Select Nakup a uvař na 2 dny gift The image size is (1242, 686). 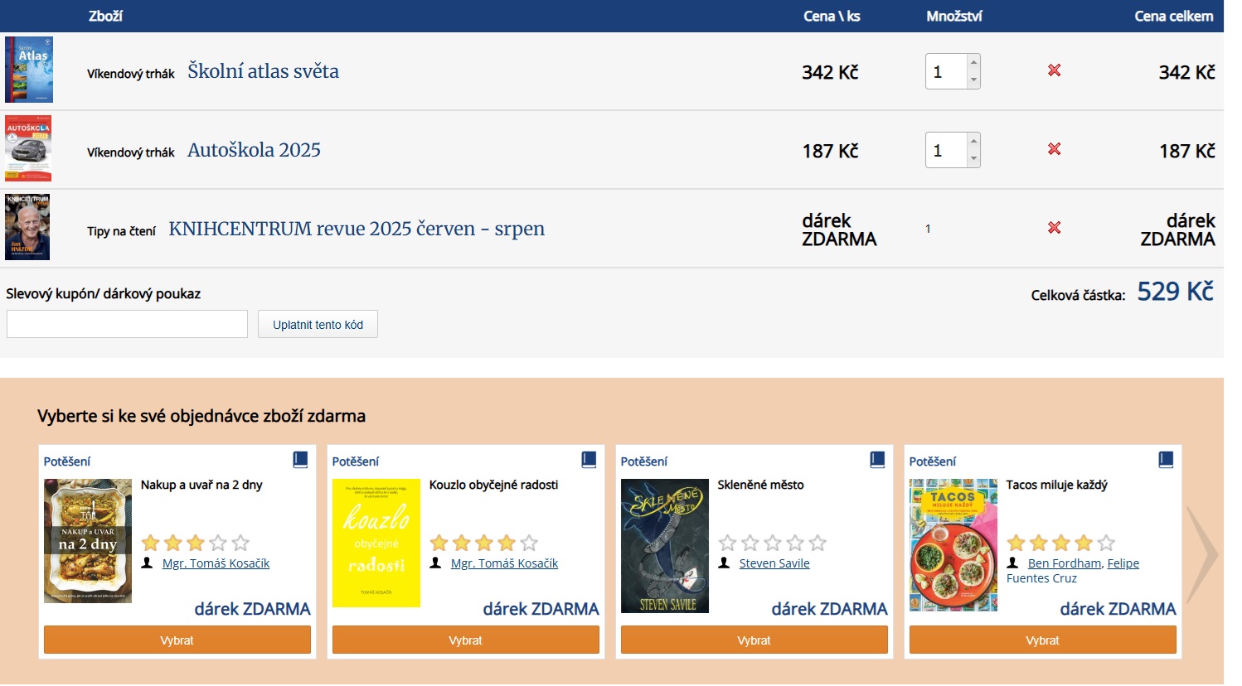pyautogui.click(x=177, y=640)
